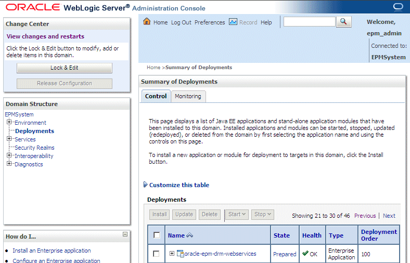Select Services in Domain Structure tree
The image size is (410, 263).
point(25,139)
